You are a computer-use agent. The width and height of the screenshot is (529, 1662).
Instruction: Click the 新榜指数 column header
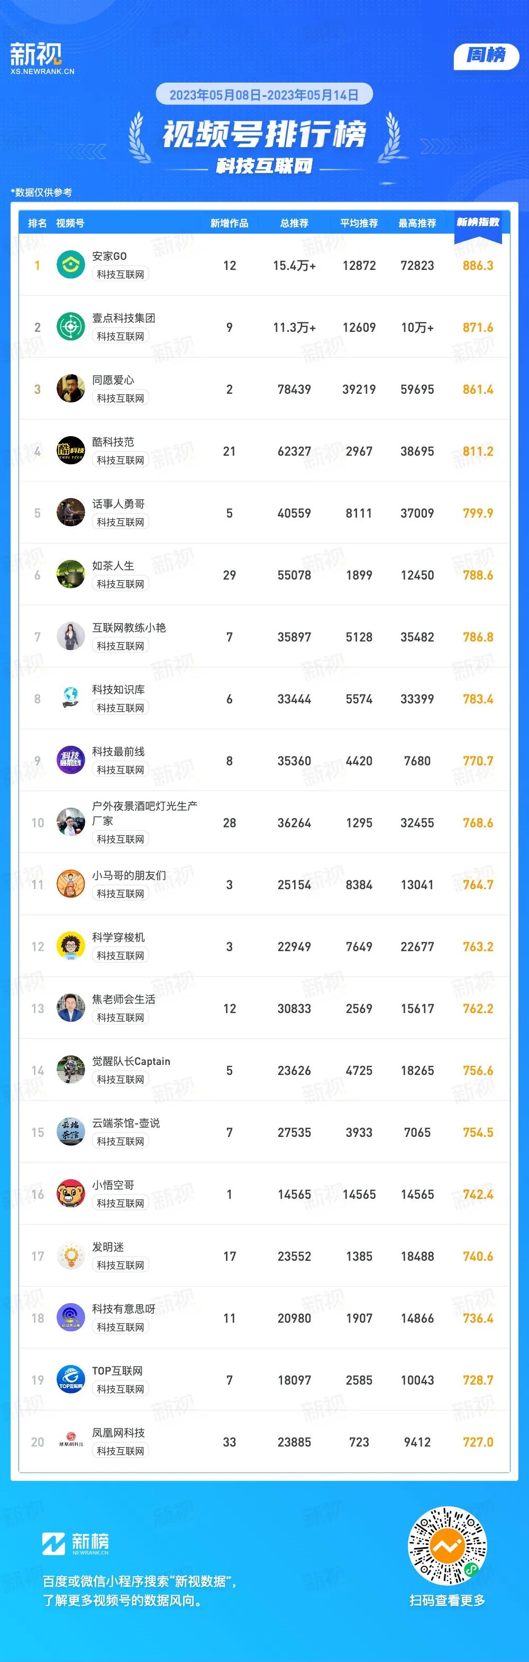(x=478, y=223)
